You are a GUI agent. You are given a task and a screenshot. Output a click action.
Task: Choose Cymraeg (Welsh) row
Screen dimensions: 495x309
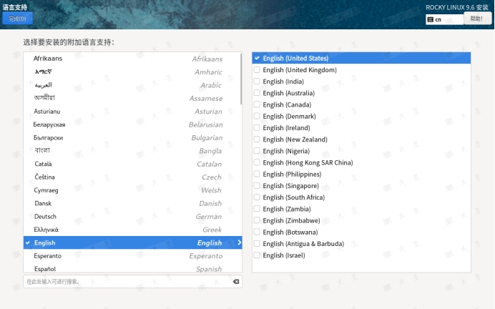pos(132,190)
